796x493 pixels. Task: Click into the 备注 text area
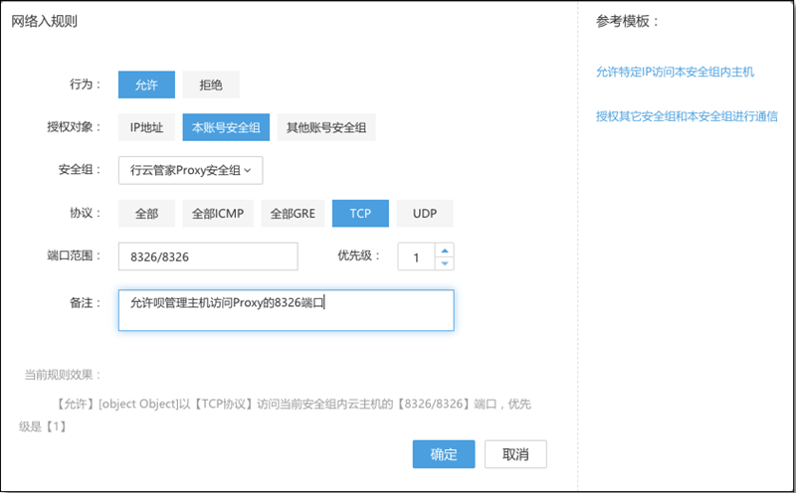286,310
